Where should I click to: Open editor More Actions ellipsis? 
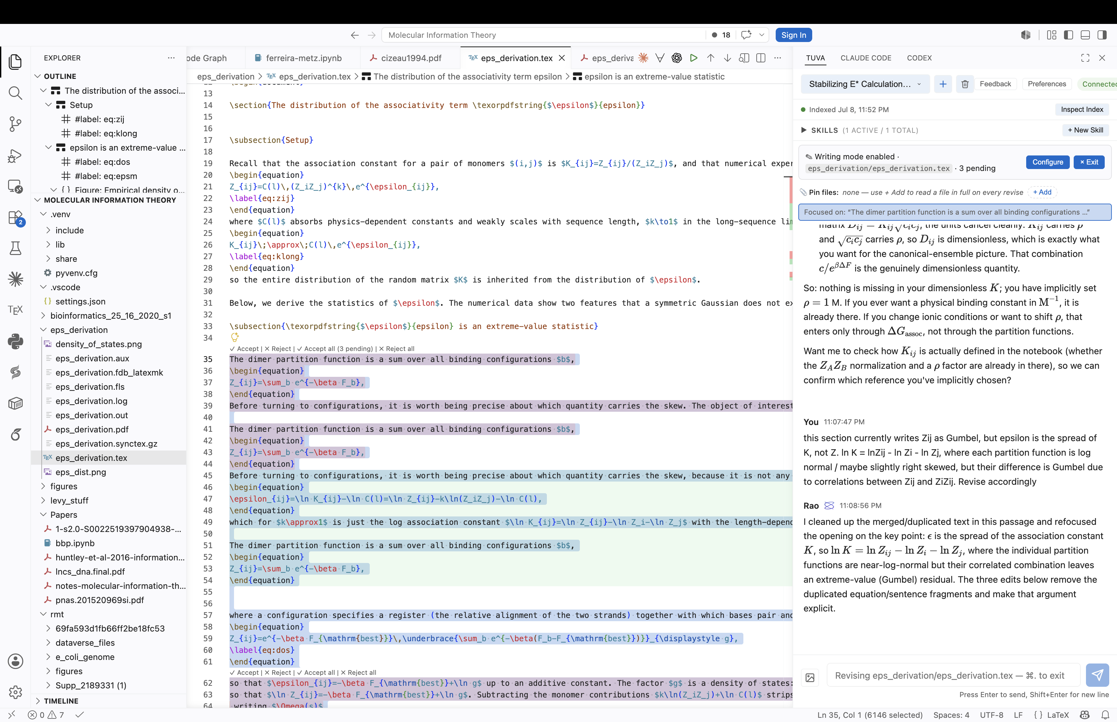(x=778, y=58)
